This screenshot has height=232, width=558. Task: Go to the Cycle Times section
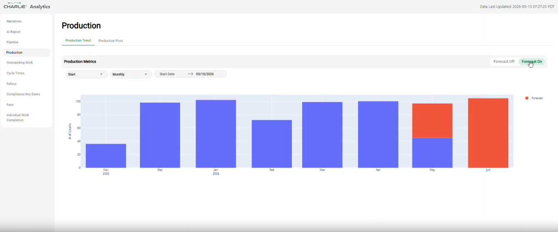point(15,73)
